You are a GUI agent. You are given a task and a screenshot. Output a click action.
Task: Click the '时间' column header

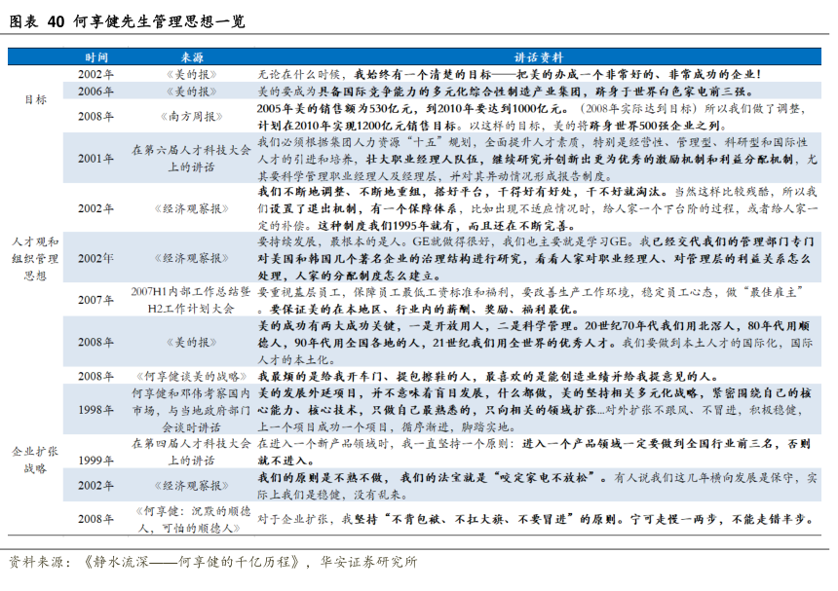pos(96,57)
